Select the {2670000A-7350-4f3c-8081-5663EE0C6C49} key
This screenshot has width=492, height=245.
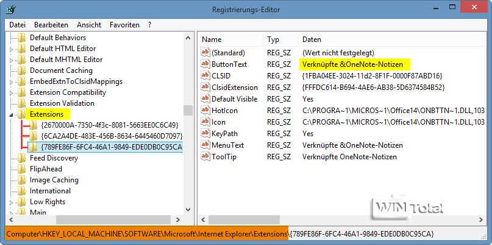110,125
